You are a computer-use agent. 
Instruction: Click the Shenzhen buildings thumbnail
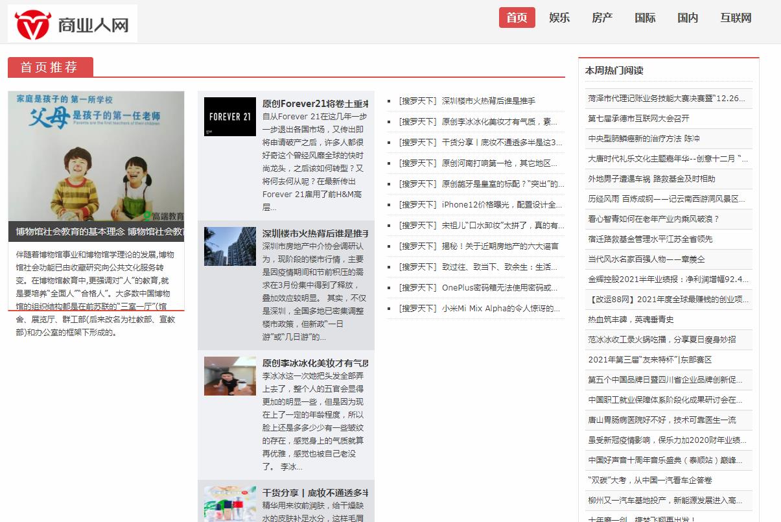(230, 246)
